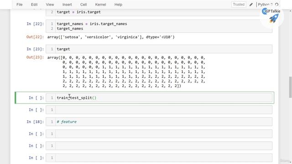Click the target_names = iris.target_names line
Screen dimensions: 292x164
[92, 24]
